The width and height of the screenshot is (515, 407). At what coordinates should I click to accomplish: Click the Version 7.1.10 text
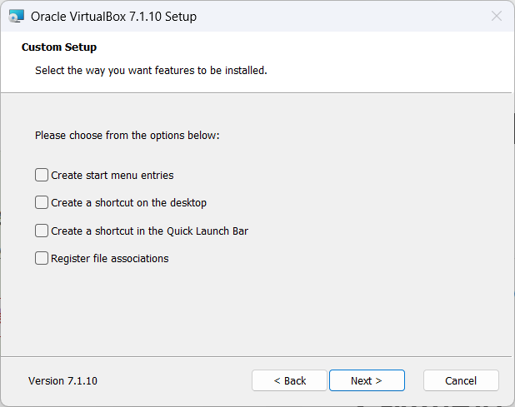62,381
